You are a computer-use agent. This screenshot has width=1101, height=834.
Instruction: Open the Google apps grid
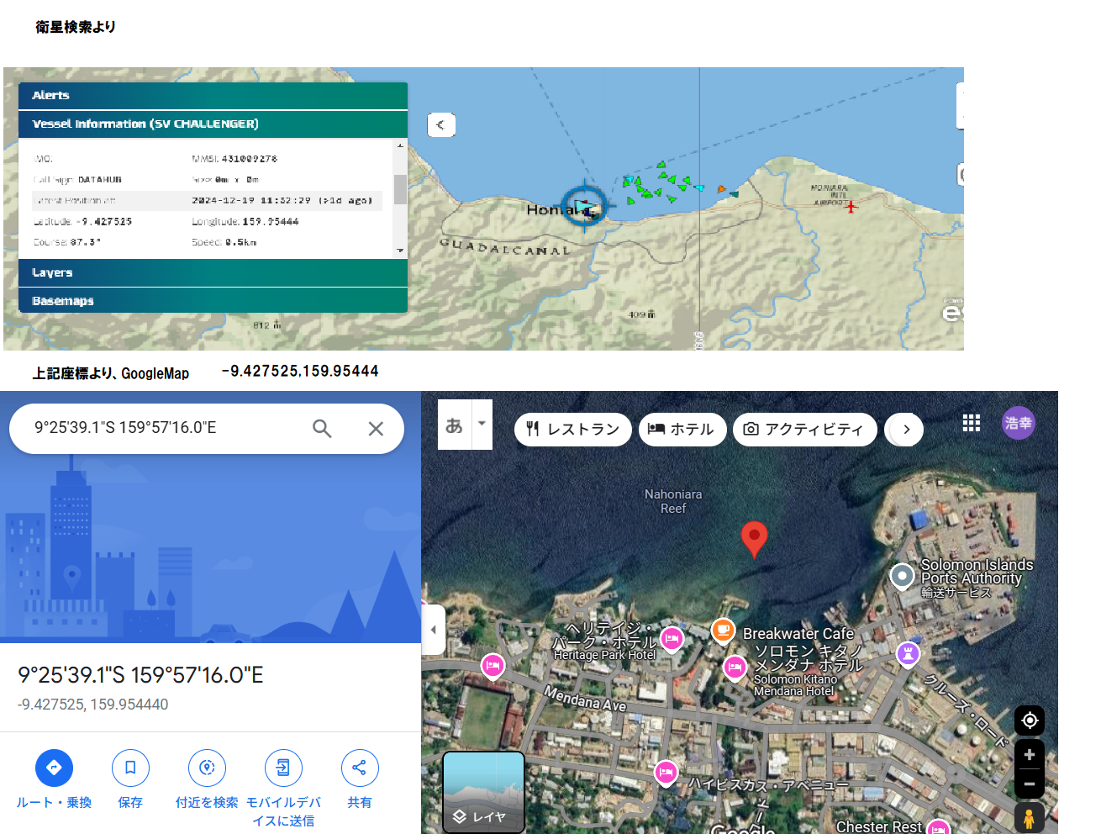point(972,423)
